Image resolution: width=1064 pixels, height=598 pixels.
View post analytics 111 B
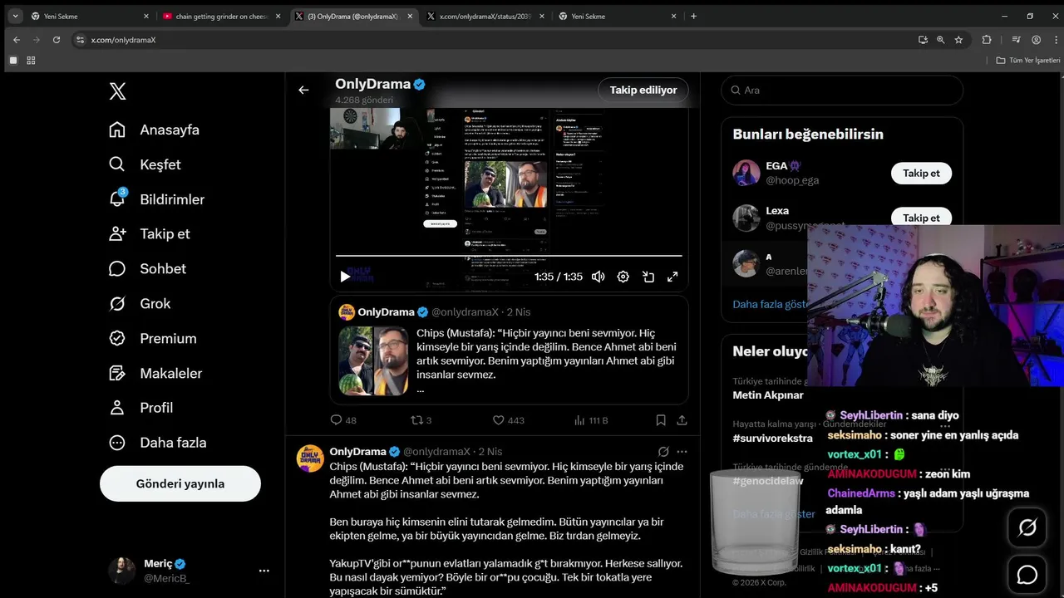pyautogui.click(x=591, y=420)
